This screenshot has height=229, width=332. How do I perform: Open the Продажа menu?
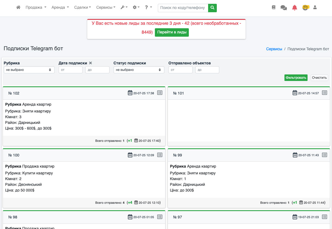coord(36,8)
